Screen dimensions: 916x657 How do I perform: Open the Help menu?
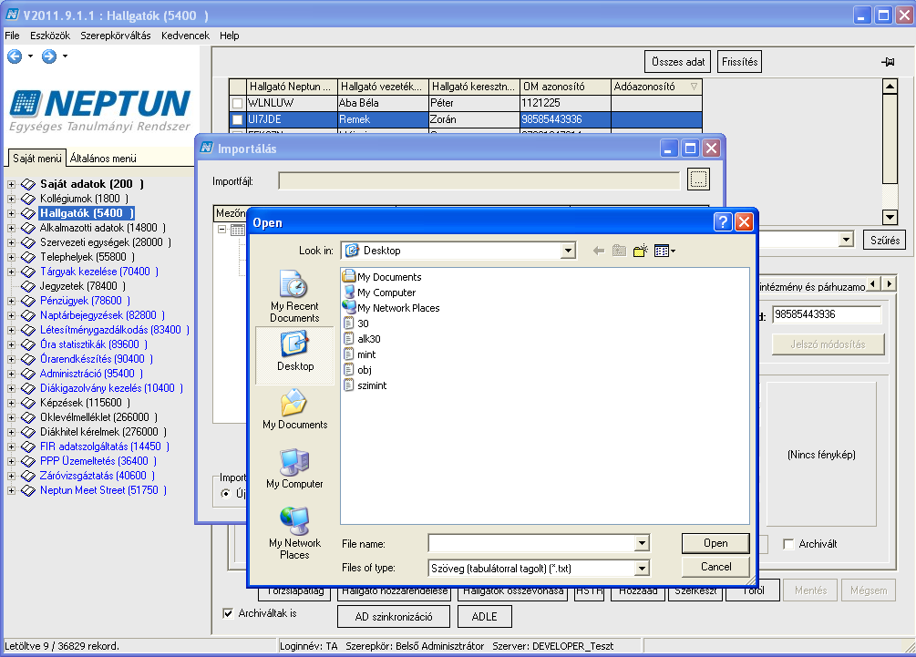[229, 36]
